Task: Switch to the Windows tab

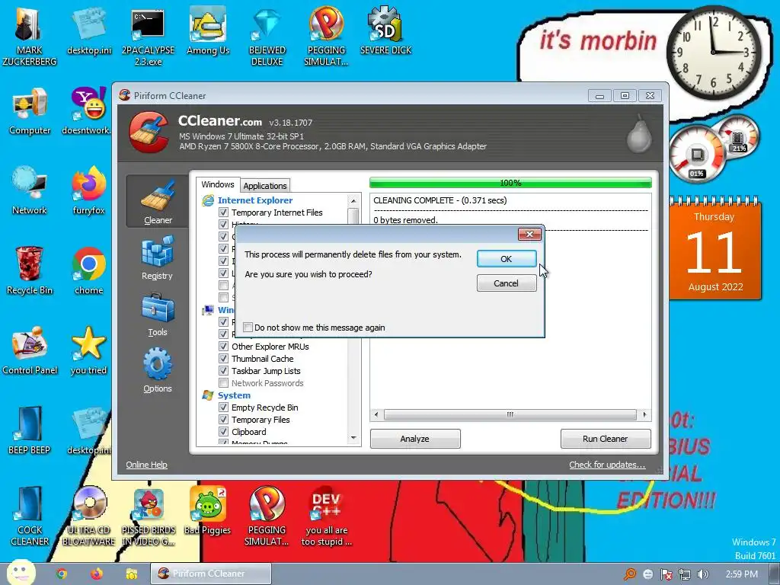Action: (x=218, y=184)
